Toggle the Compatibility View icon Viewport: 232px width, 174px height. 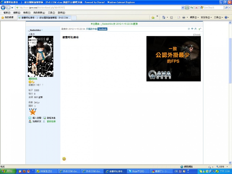pyautogui.click(x=187, y=8)
